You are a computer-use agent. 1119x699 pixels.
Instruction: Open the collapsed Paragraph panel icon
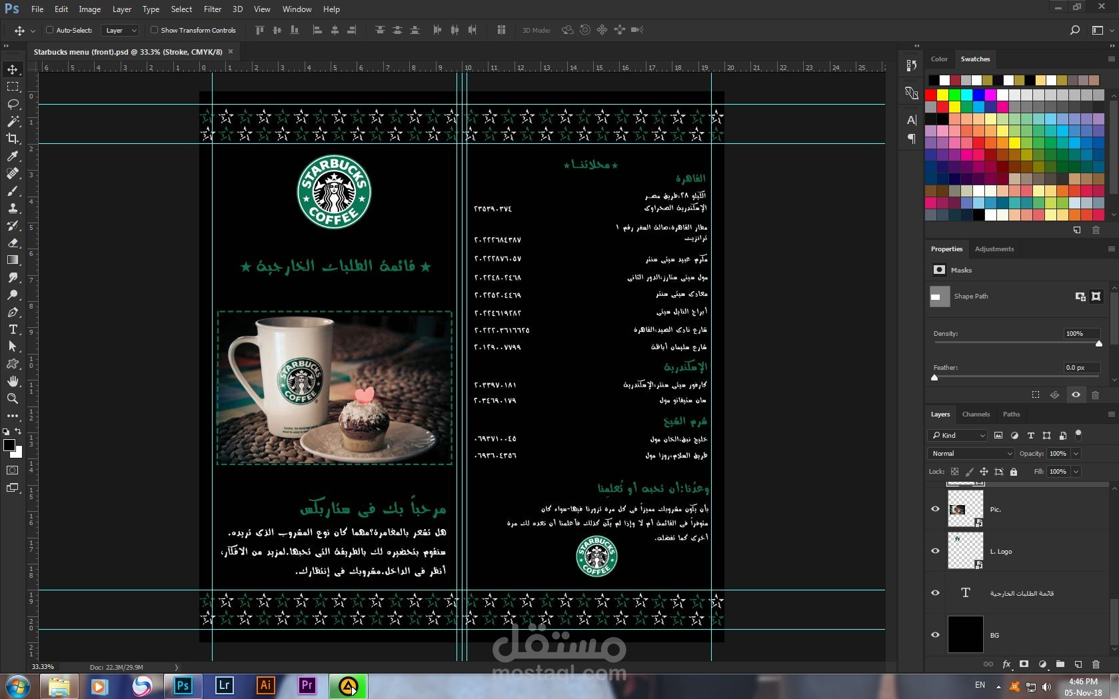[x=911, y=139]
